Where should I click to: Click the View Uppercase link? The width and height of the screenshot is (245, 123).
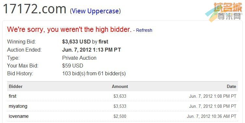(x=95, y=11)
